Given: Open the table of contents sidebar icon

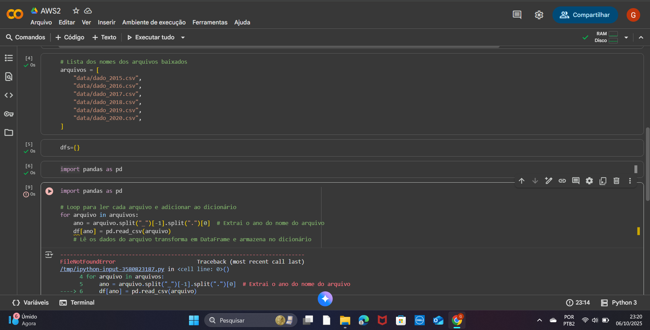Looking at the screenshot, I should [x=9, y=58].
